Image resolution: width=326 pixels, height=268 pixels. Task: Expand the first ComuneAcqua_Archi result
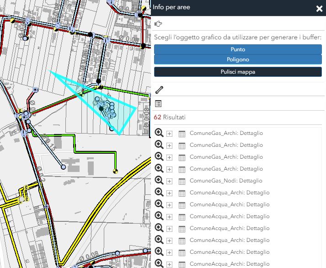coord(170,193)
